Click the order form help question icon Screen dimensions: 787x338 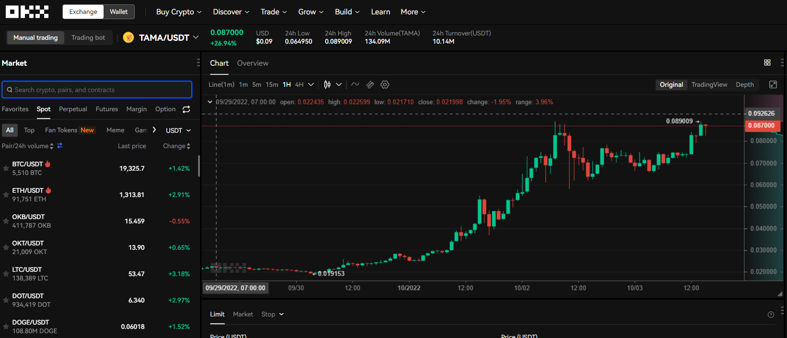click(771, 315)
